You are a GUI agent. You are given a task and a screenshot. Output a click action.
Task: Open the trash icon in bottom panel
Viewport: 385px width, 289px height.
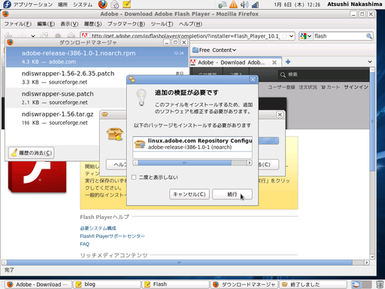[x=380, y=284]
